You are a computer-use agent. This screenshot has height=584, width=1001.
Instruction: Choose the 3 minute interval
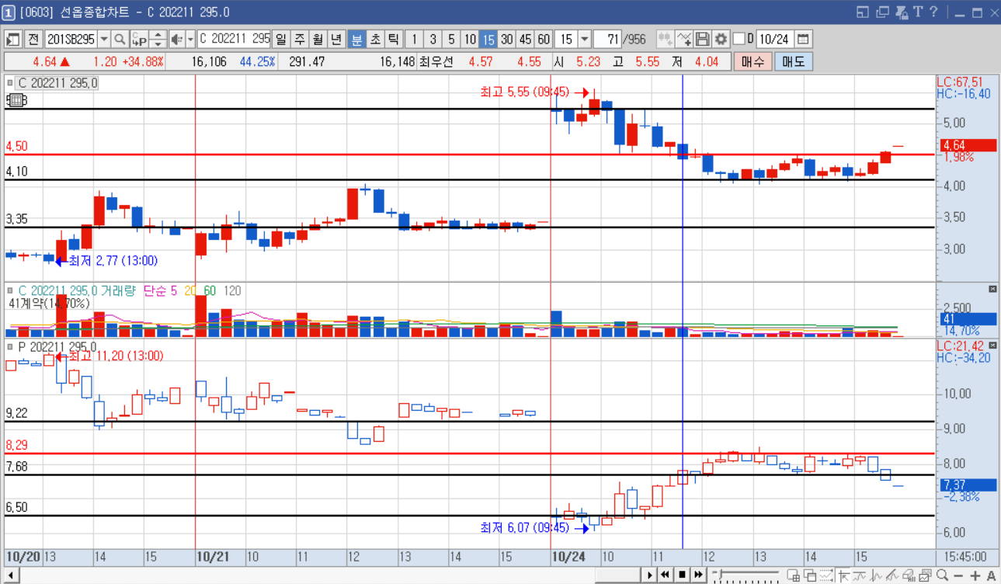click(433, 39)
